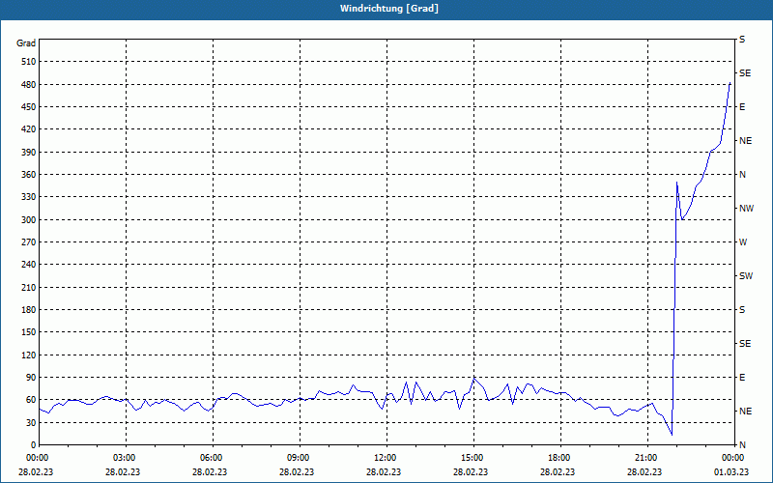Click the 420 y-axis label
The width and height of the screenshot is (773, 483).
[29, 129]
